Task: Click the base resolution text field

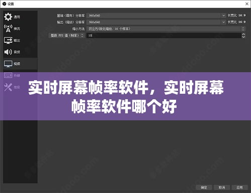Action: (x=154, y=16)
